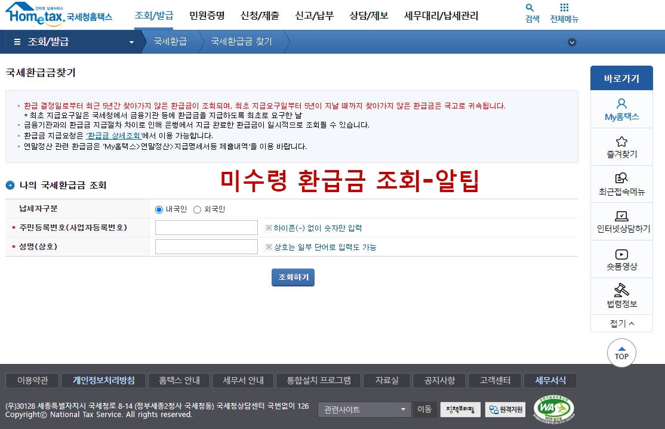
Task: Open the 전체메뉴 full menu icon
Action: coord(564,12)
